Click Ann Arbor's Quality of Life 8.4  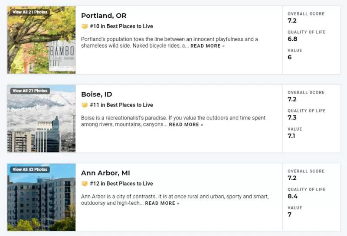click(x=292, y=196)
